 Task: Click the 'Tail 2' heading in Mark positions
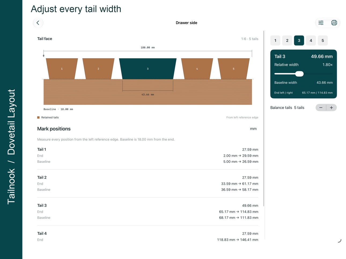[42, 178]
